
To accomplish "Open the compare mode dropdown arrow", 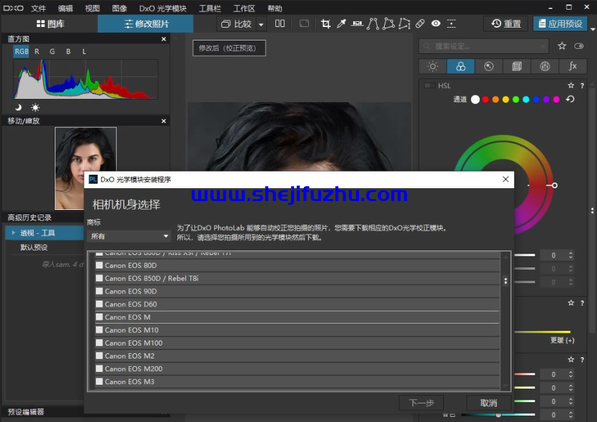I will 261,24.
